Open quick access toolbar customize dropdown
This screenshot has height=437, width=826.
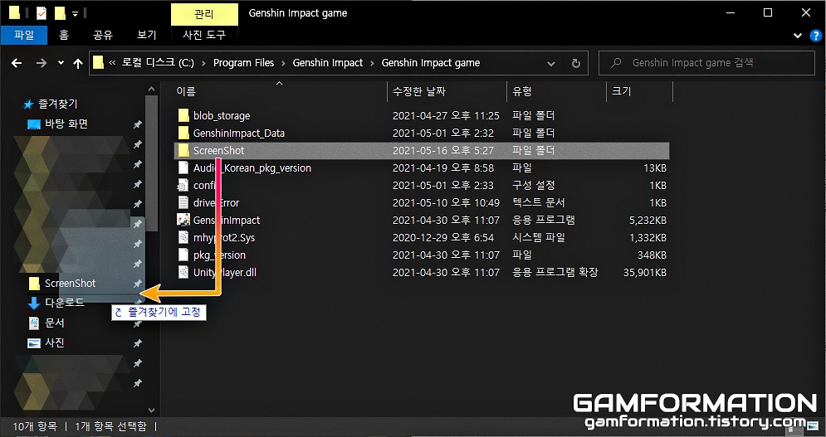coord(75,14)
